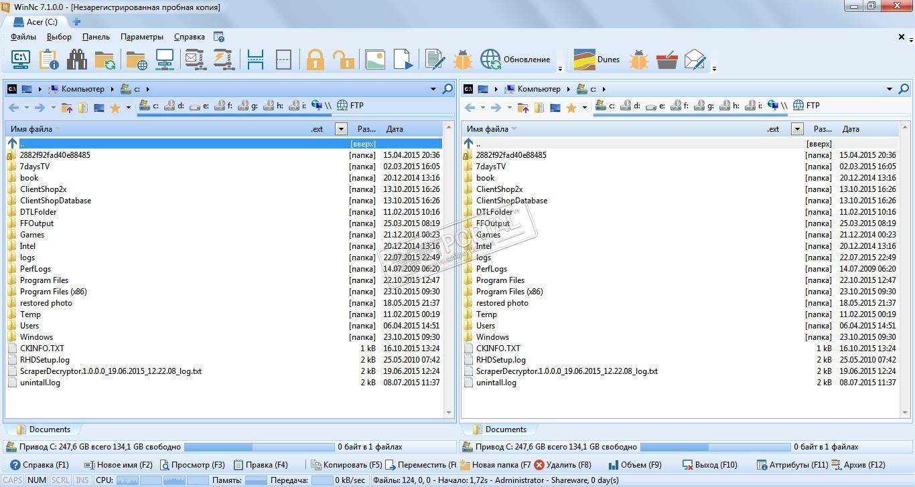Image resolution: width=915 pixels, height=487 pixels.
Task: Switch right panel to drive i:
Action: click(754, 106)
